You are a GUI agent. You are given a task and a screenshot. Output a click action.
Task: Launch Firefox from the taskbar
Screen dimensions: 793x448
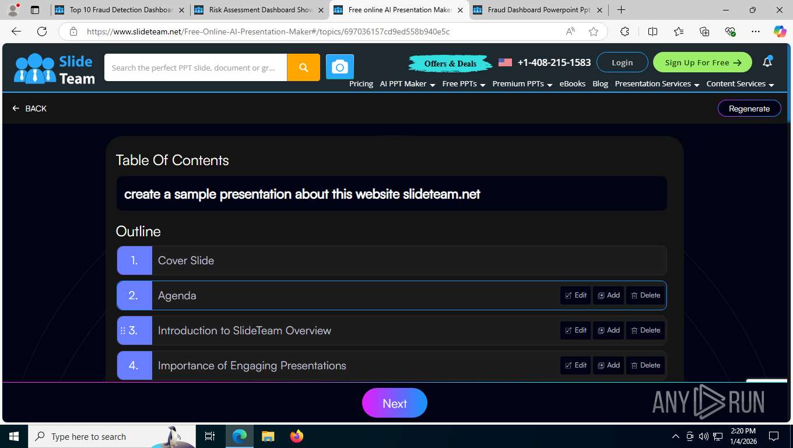coord(297,436)
